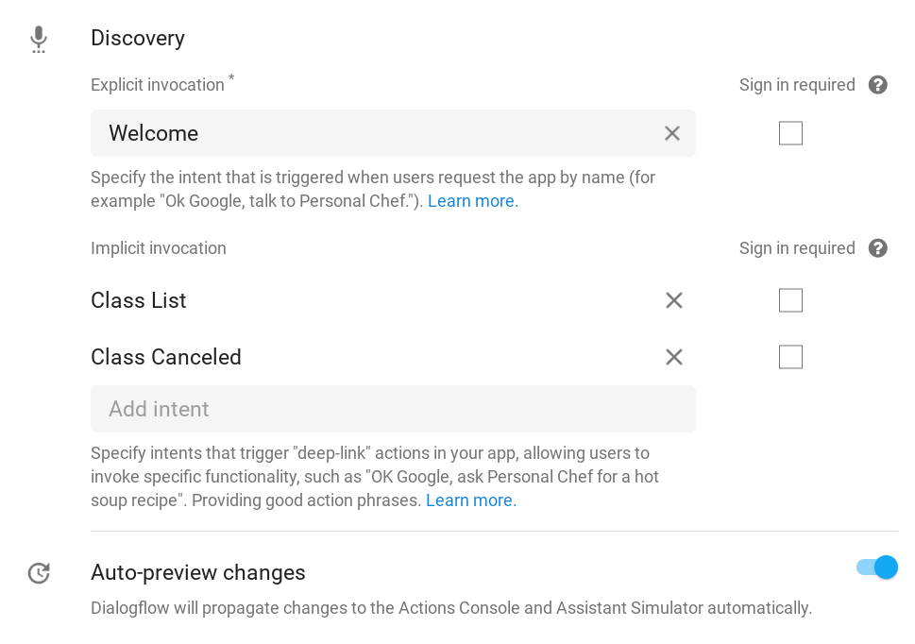Clear the Welcome explicit invocation intent

(x=672, y=133)
